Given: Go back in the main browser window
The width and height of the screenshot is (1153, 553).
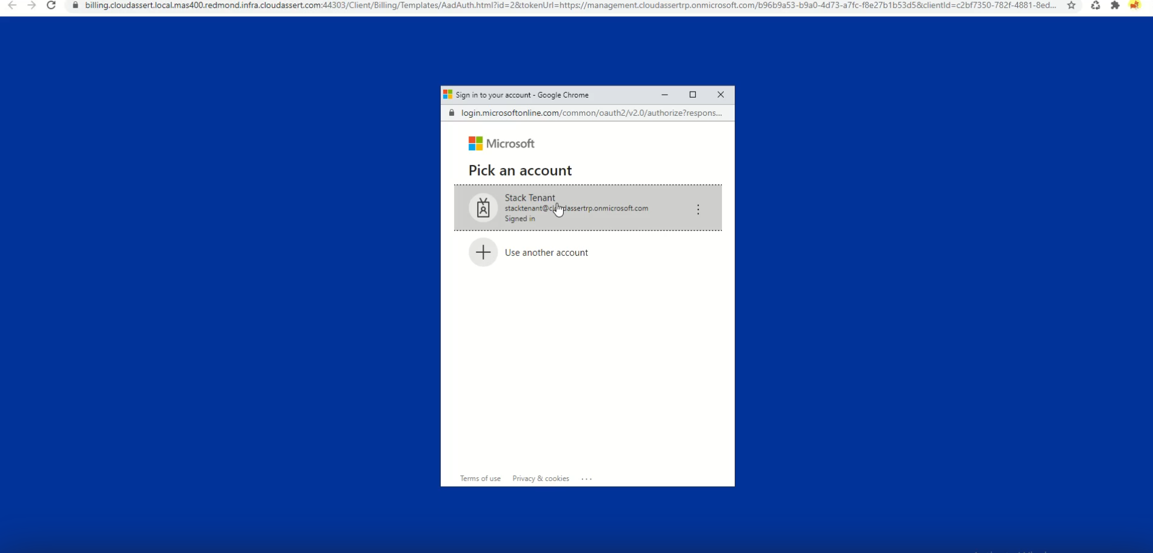Looking at the screenshot, I should pos(12,5).
